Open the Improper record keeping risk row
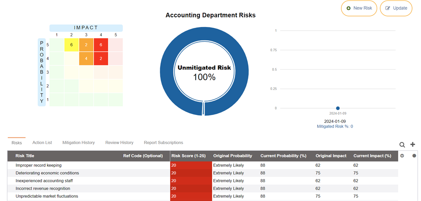The width and height of the screenshot is (421, 201). 38,166
